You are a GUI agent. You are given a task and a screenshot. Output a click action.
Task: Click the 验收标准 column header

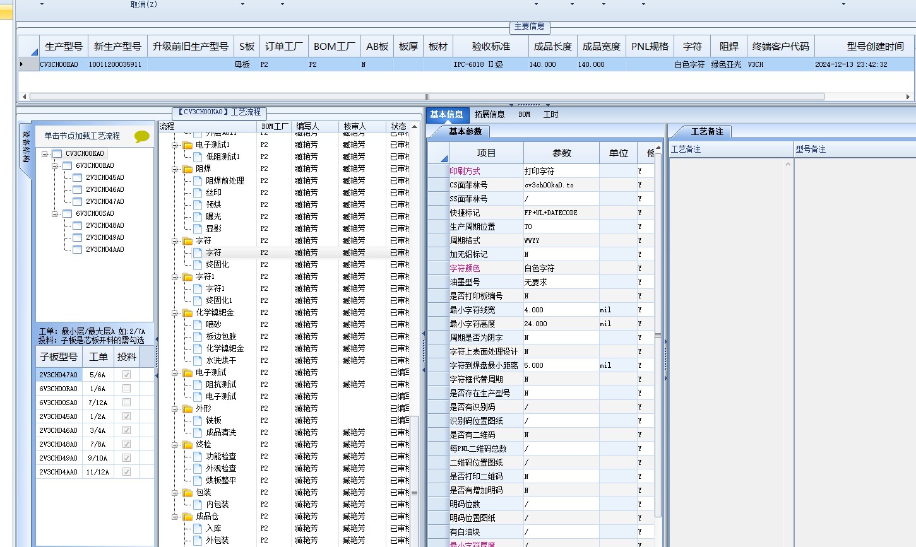tap(491, 46)
